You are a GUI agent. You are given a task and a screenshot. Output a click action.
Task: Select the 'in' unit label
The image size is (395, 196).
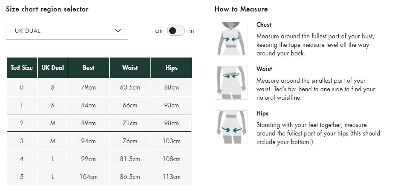click(191, 31)
